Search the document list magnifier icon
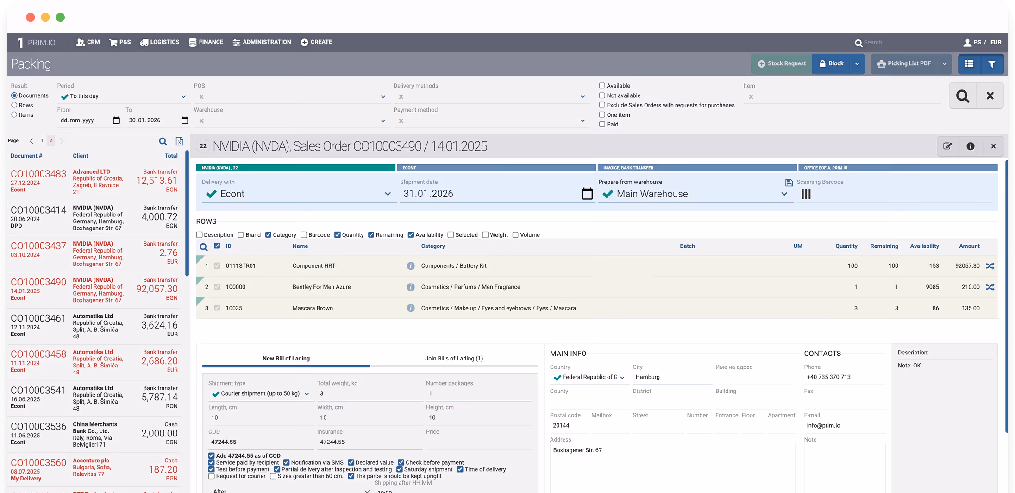The width and height of the screenshot is (1015, 493). click(163, 141)
